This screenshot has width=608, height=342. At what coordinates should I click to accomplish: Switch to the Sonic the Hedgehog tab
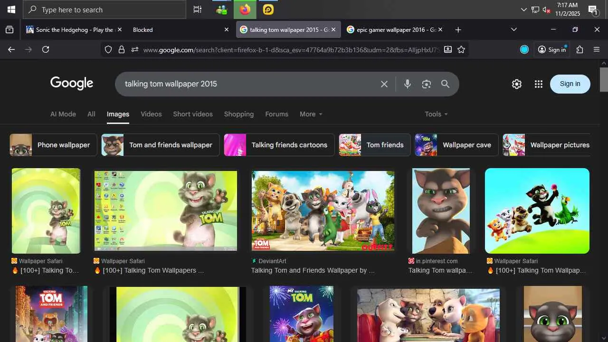click(x=74, y=29)
